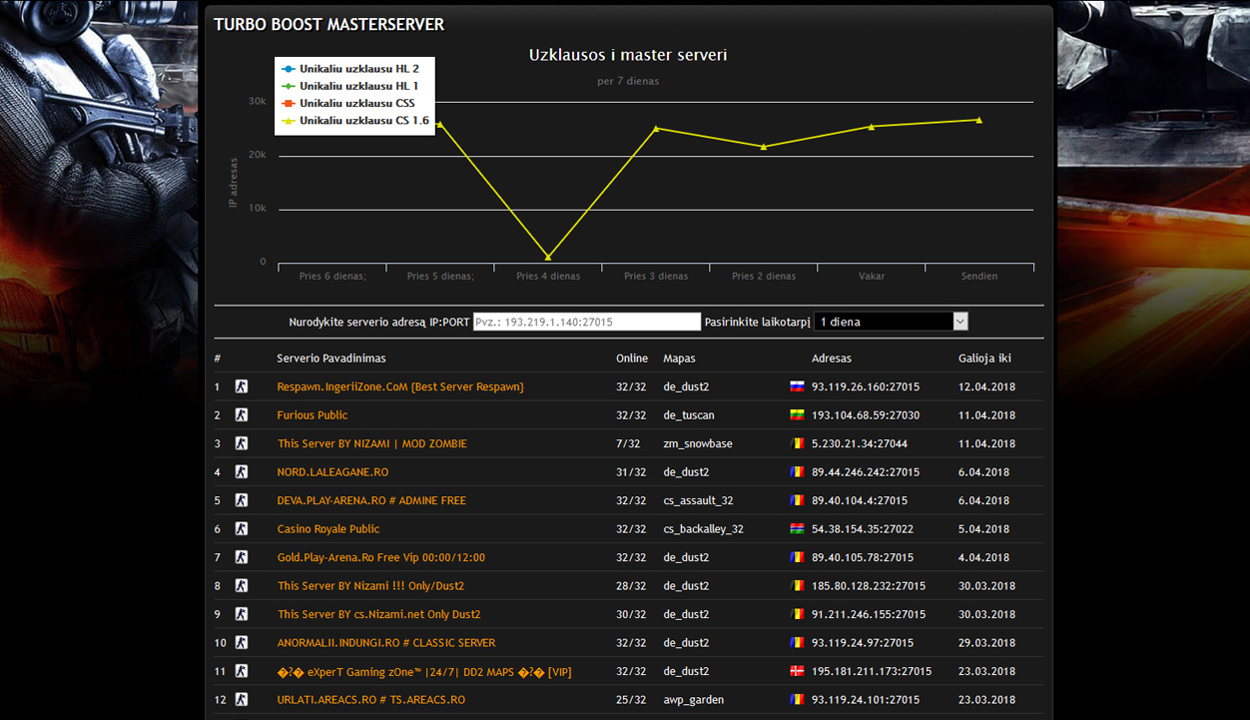Click the flag next to 185.80.128.232:27015

coord(797,585)
